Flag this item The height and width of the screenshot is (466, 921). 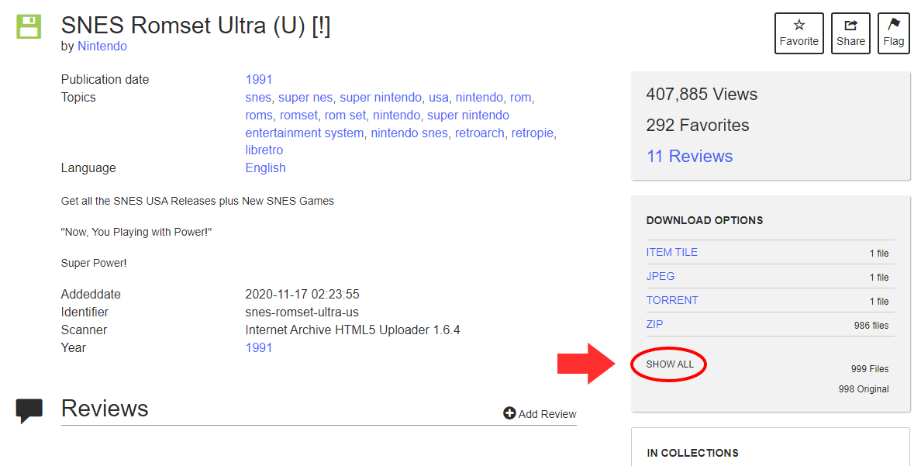893,33
